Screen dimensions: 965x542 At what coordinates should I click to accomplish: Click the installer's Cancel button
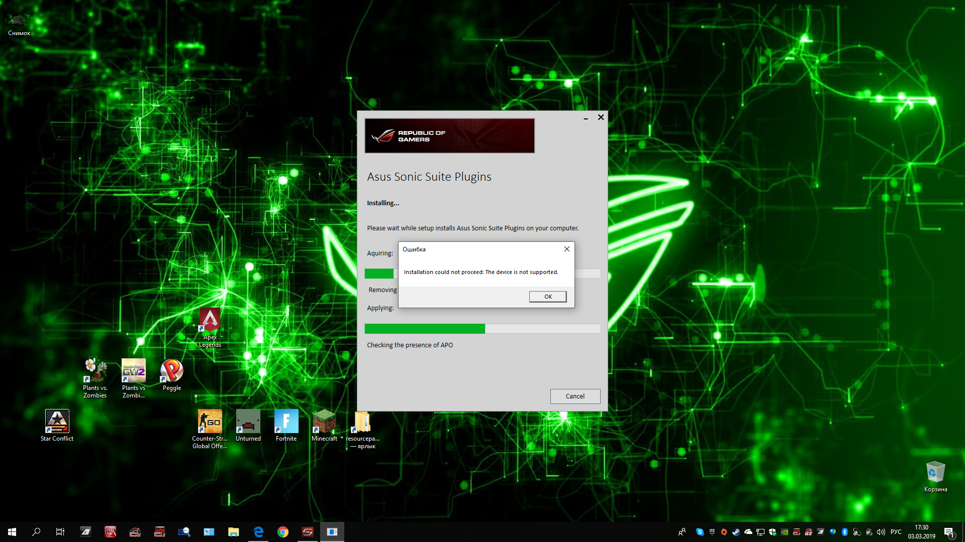pos(574,396)
